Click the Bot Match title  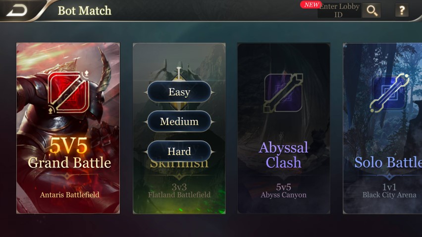click(85, 11)
